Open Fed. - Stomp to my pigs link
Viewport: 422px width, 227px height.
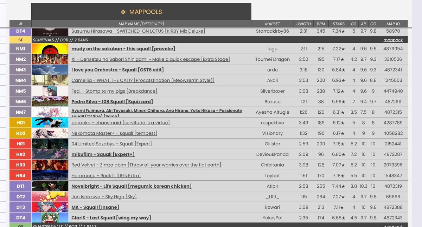(114, 91)
